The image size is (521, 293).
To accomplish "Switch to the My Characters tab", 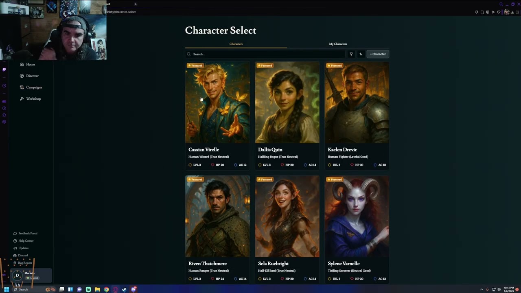I will (x=338, y=44).
